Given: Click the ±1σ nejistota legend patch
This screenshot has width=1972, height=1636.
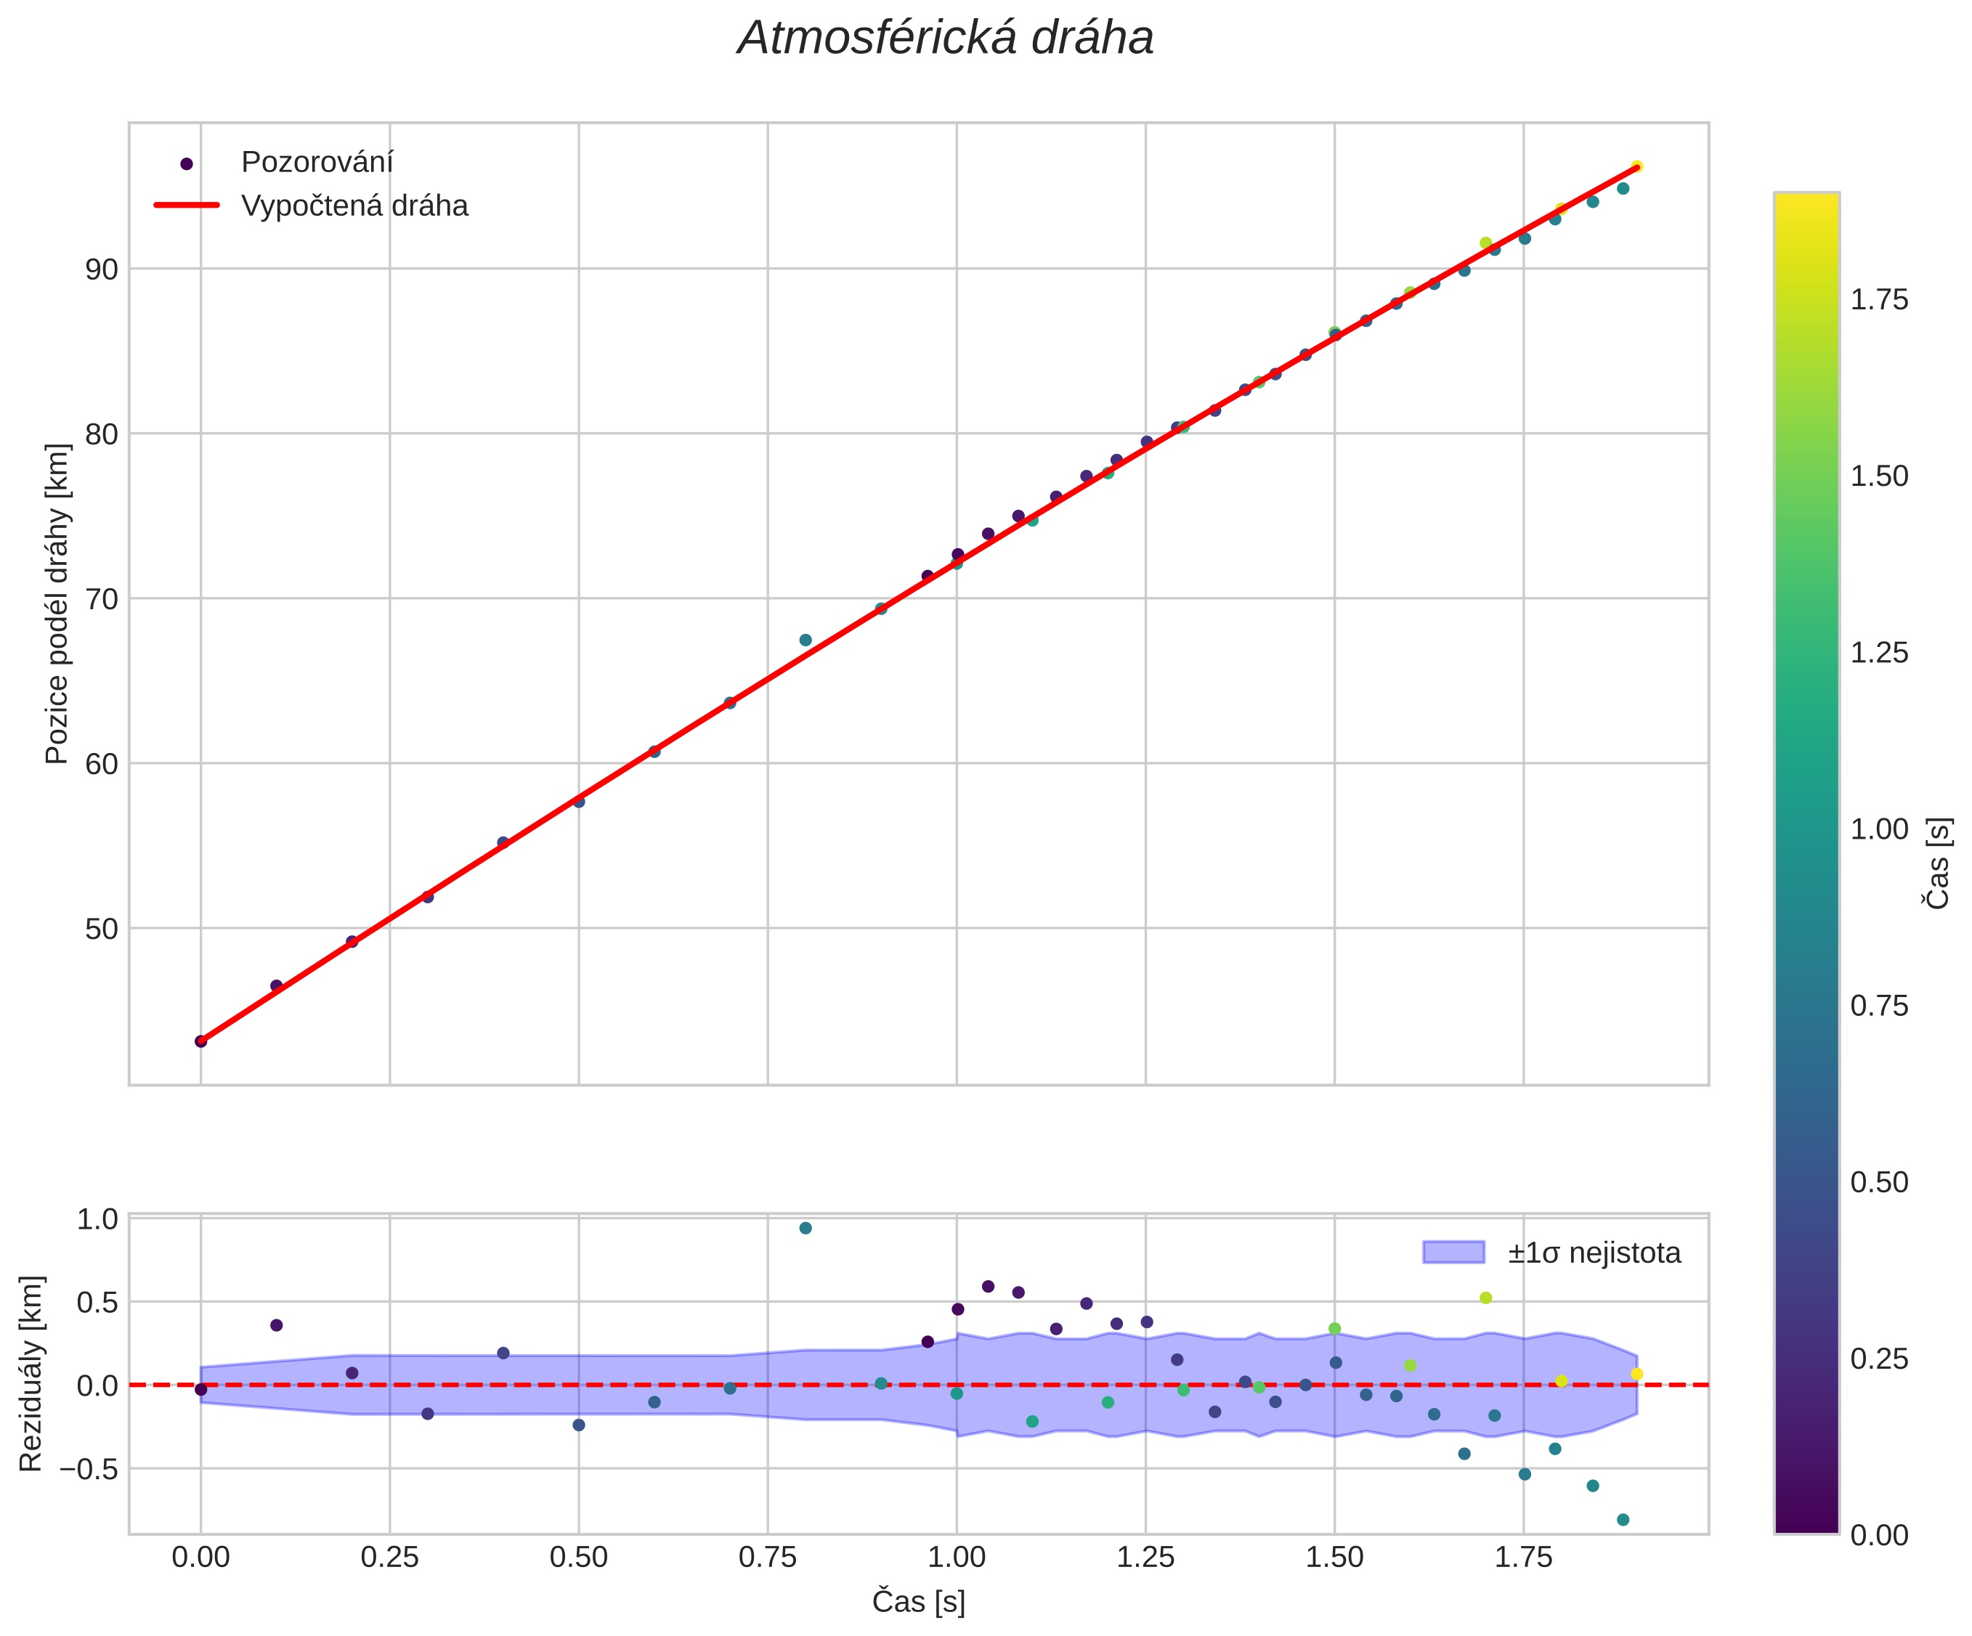Looking at the screenshot, I should pos(1453,1252).
